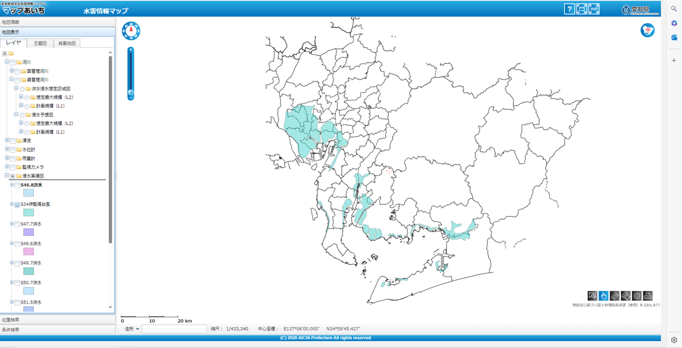Select the area measurement tool

pos(625,296)
